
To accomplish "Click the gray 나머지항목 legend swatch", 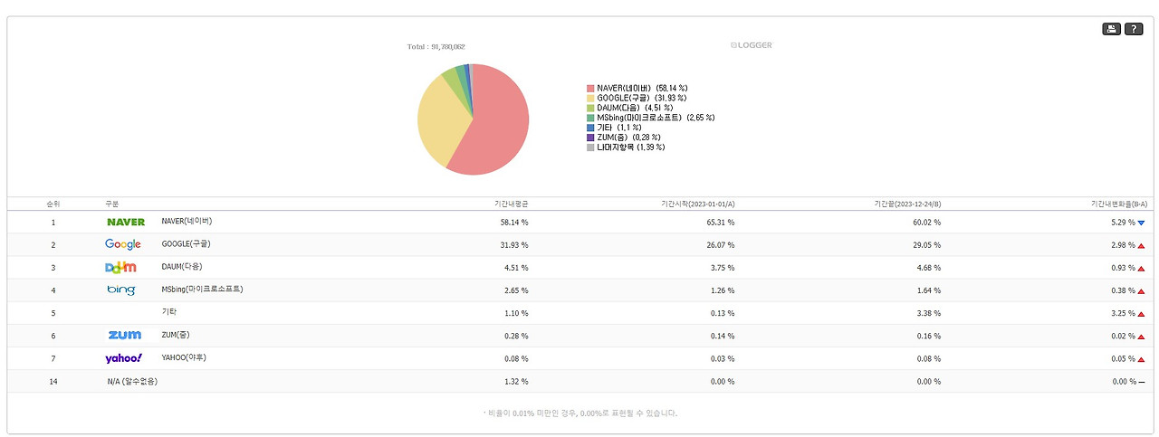I will pyautogui.click(x=590, y=147).
